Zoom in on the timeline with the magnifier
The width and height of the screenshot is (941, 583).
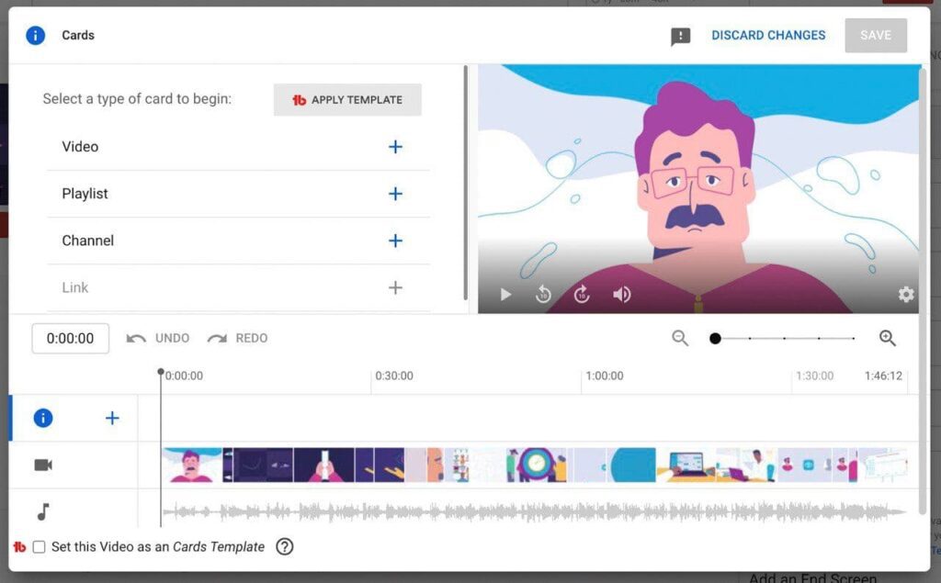pyautogui.click(x=888, y=338)
